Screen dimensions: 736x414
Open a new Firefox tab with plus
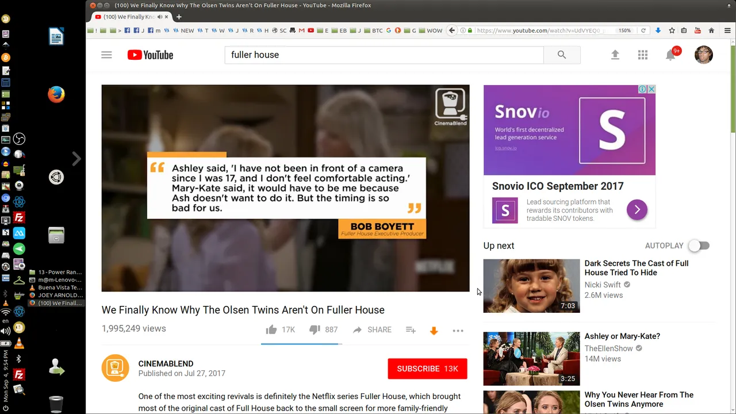179,17
